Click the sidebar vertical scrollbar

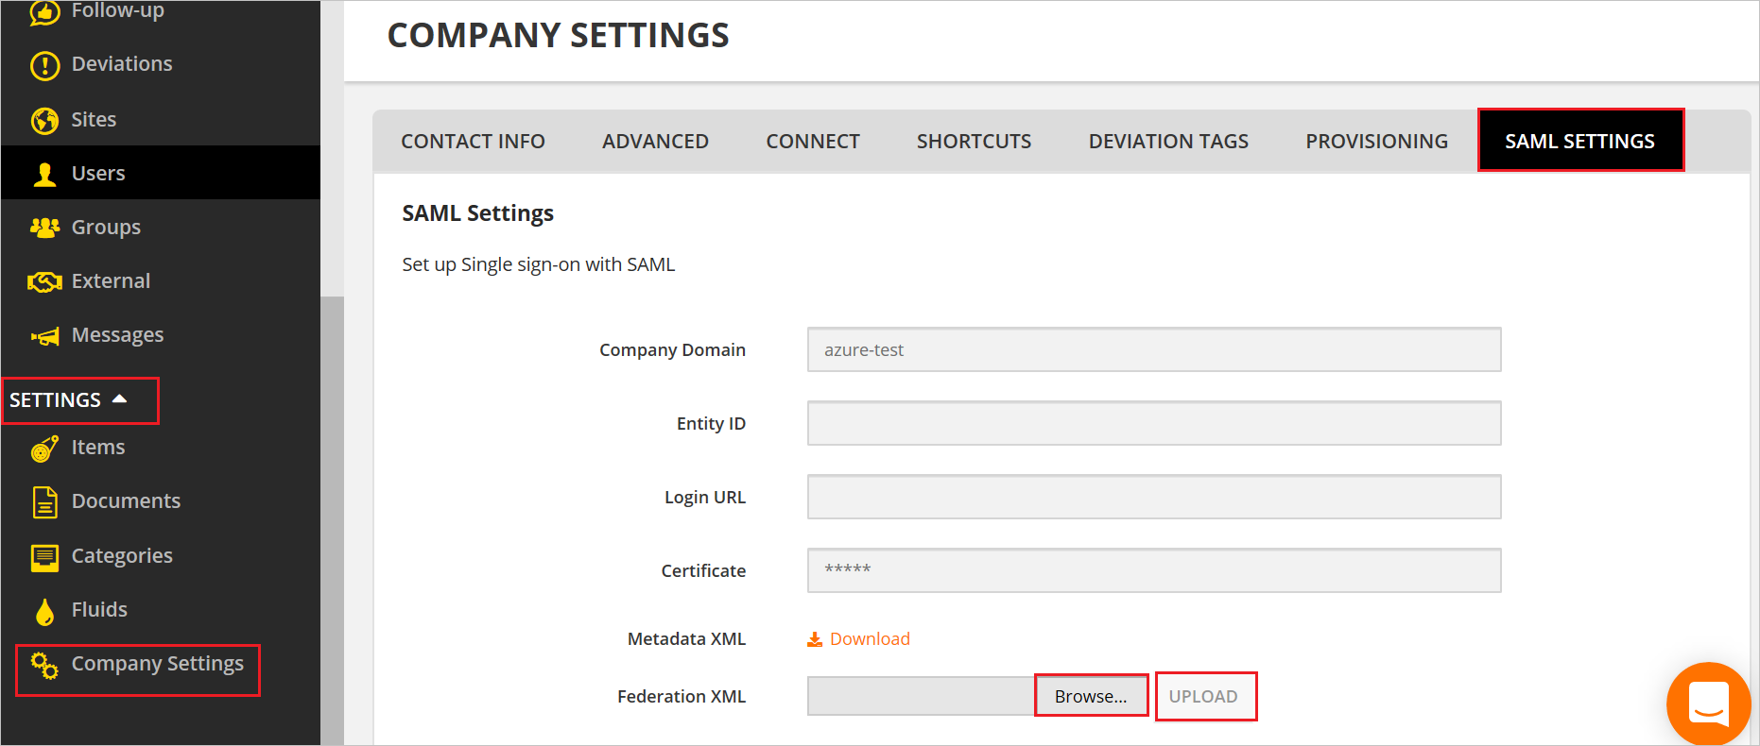click(332, 519)
